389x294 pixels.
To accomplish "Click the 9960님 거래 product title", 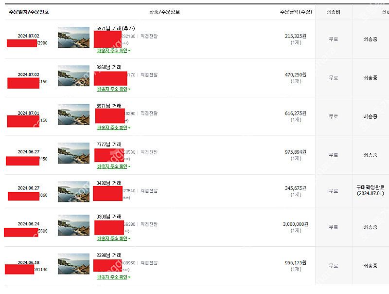I will [x=109, y=67].
